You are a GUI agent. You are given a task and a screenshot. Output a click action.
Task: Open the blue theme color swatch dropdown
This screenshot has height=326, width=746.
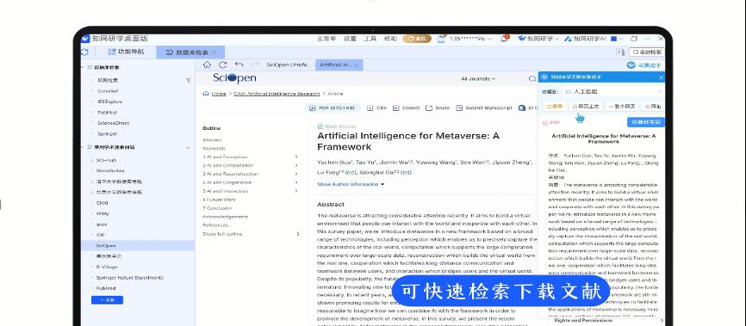(617, 39)
